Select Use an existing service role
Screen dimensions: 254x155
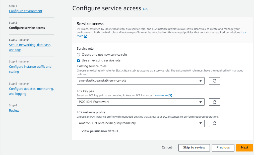click(78, 60)
